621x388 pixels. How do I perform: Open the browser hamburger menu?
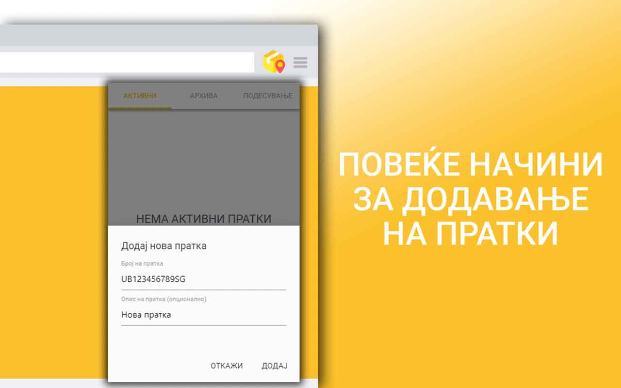pyautogui.click(x=300, y=62)
